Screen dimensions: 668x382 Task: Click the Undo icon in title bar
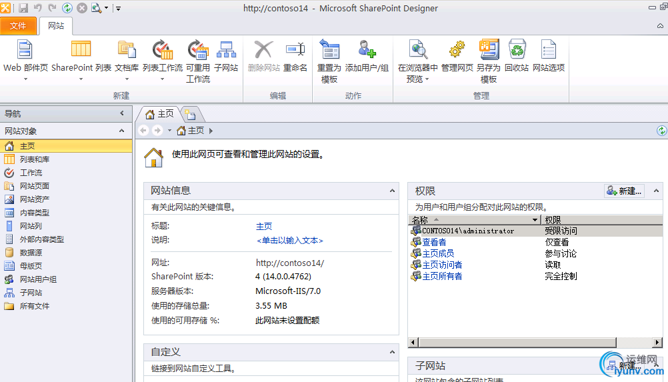pos(38,8)
